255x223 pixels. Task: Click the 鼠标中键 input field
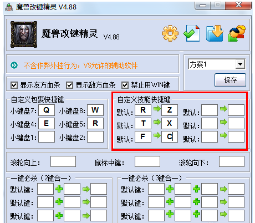tap(147, 161)
